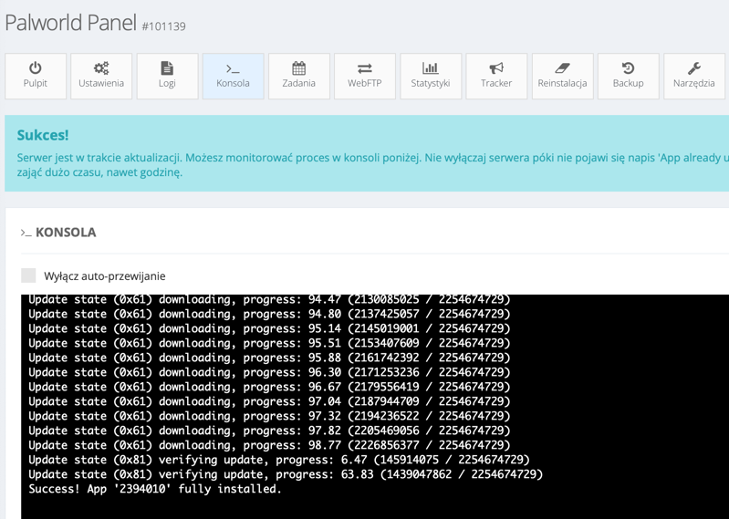Open Backup via the history clock icon
The height and width of the screenshot is (519, 729).
[x=628, y=68]
